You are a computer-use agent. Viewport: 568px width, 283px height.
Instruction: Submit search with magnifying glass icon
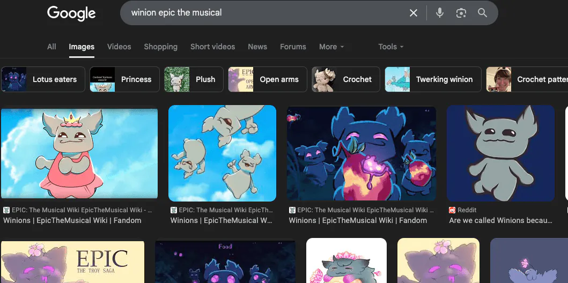[x=482, y=13]
